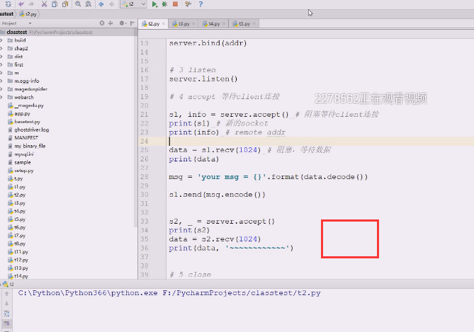
Task: Click the Collapse All icon in the Project panel
Action: pos(111,23)
